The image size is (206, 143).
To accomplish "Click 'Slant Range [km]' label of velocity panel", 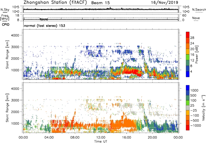I will (7, 108).
